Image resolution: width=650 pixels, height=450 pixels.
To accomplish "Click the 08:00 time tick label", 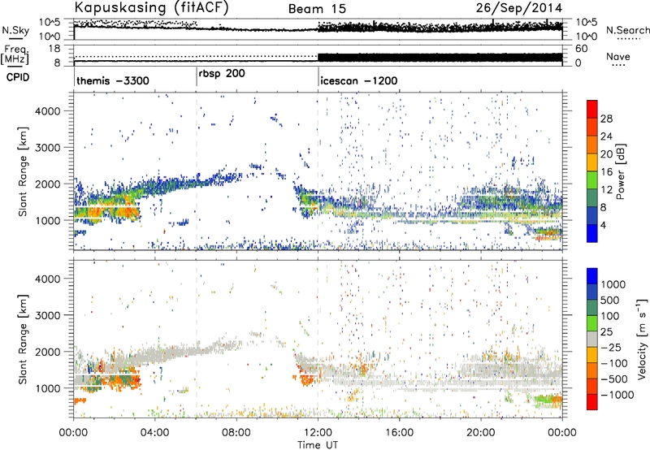I will [236, 433].
